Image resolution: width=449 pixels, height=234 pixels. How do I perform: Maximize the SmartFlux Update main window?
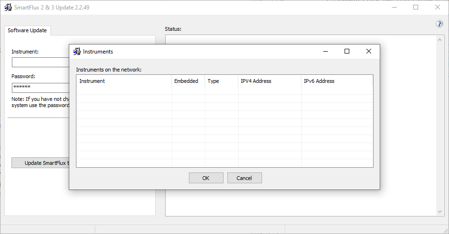pos(416,7)
